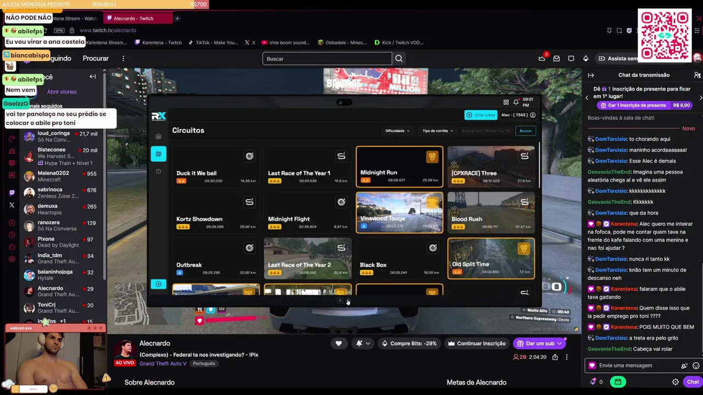This screenshot has height=395, width=703.
Task: Click the Compre Bits -29% button
Action: [x=409, y=343]
